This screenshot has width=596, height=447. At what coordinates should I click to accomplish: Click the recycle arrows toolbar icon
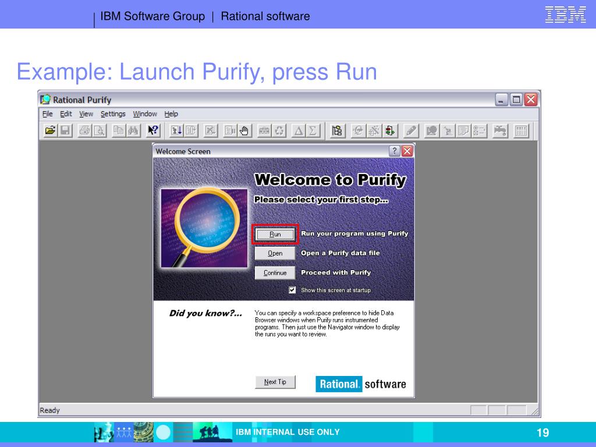click(279, 131)
